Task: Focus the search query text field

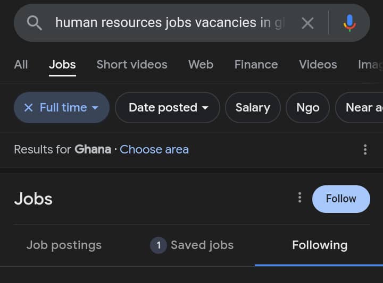Action: pos(170,23)
